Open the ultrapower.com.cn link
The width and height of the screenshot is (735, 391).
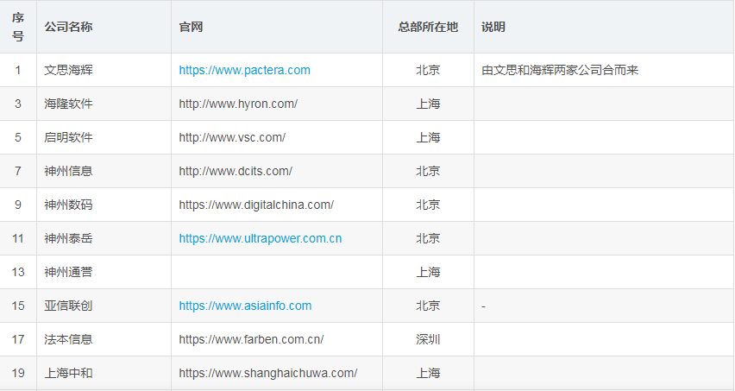[x=261, y=238]
